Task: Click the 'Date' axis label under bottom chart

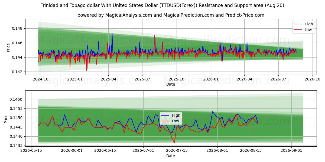Action: (171, 156)
